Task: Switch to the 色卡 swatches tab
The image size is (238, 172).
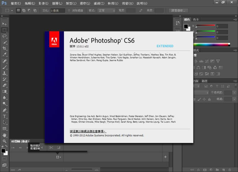Action: tap(196, 19)
